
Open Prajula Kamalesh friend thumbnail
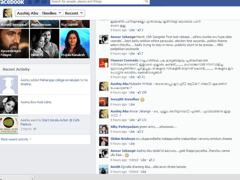[75, 44]
